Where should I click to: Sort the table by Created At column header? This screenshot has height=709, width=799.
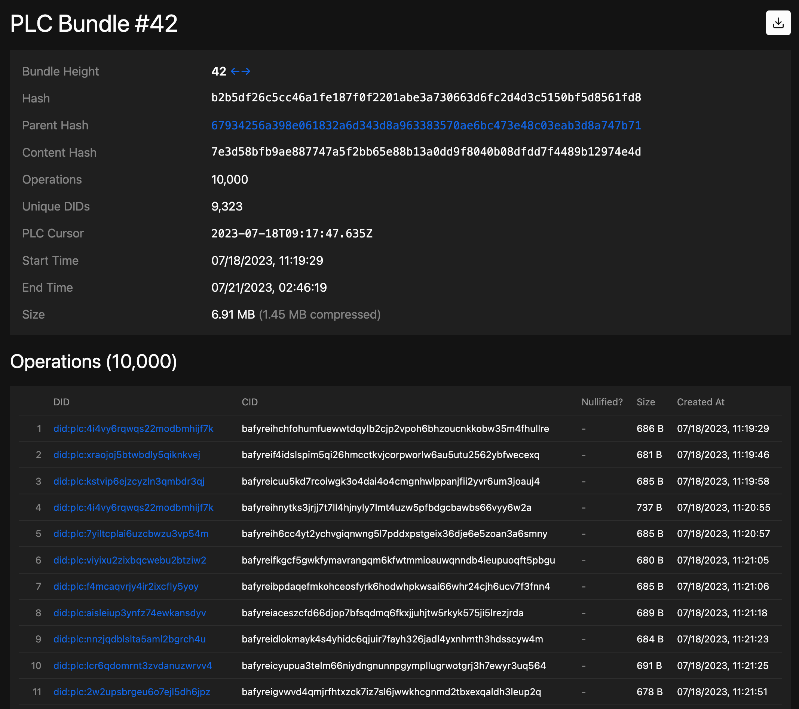point(701,402)
